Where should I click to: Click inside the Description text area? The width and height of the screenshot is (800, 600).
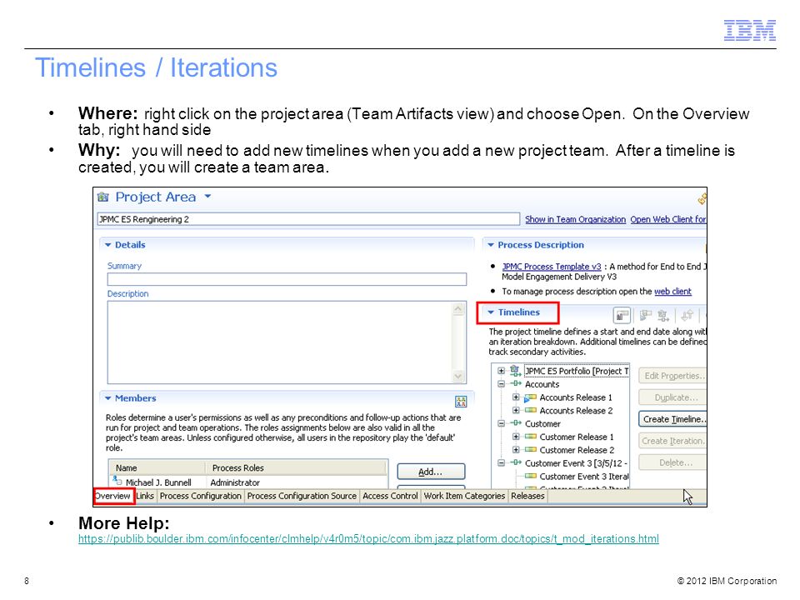tap(280, 342)
